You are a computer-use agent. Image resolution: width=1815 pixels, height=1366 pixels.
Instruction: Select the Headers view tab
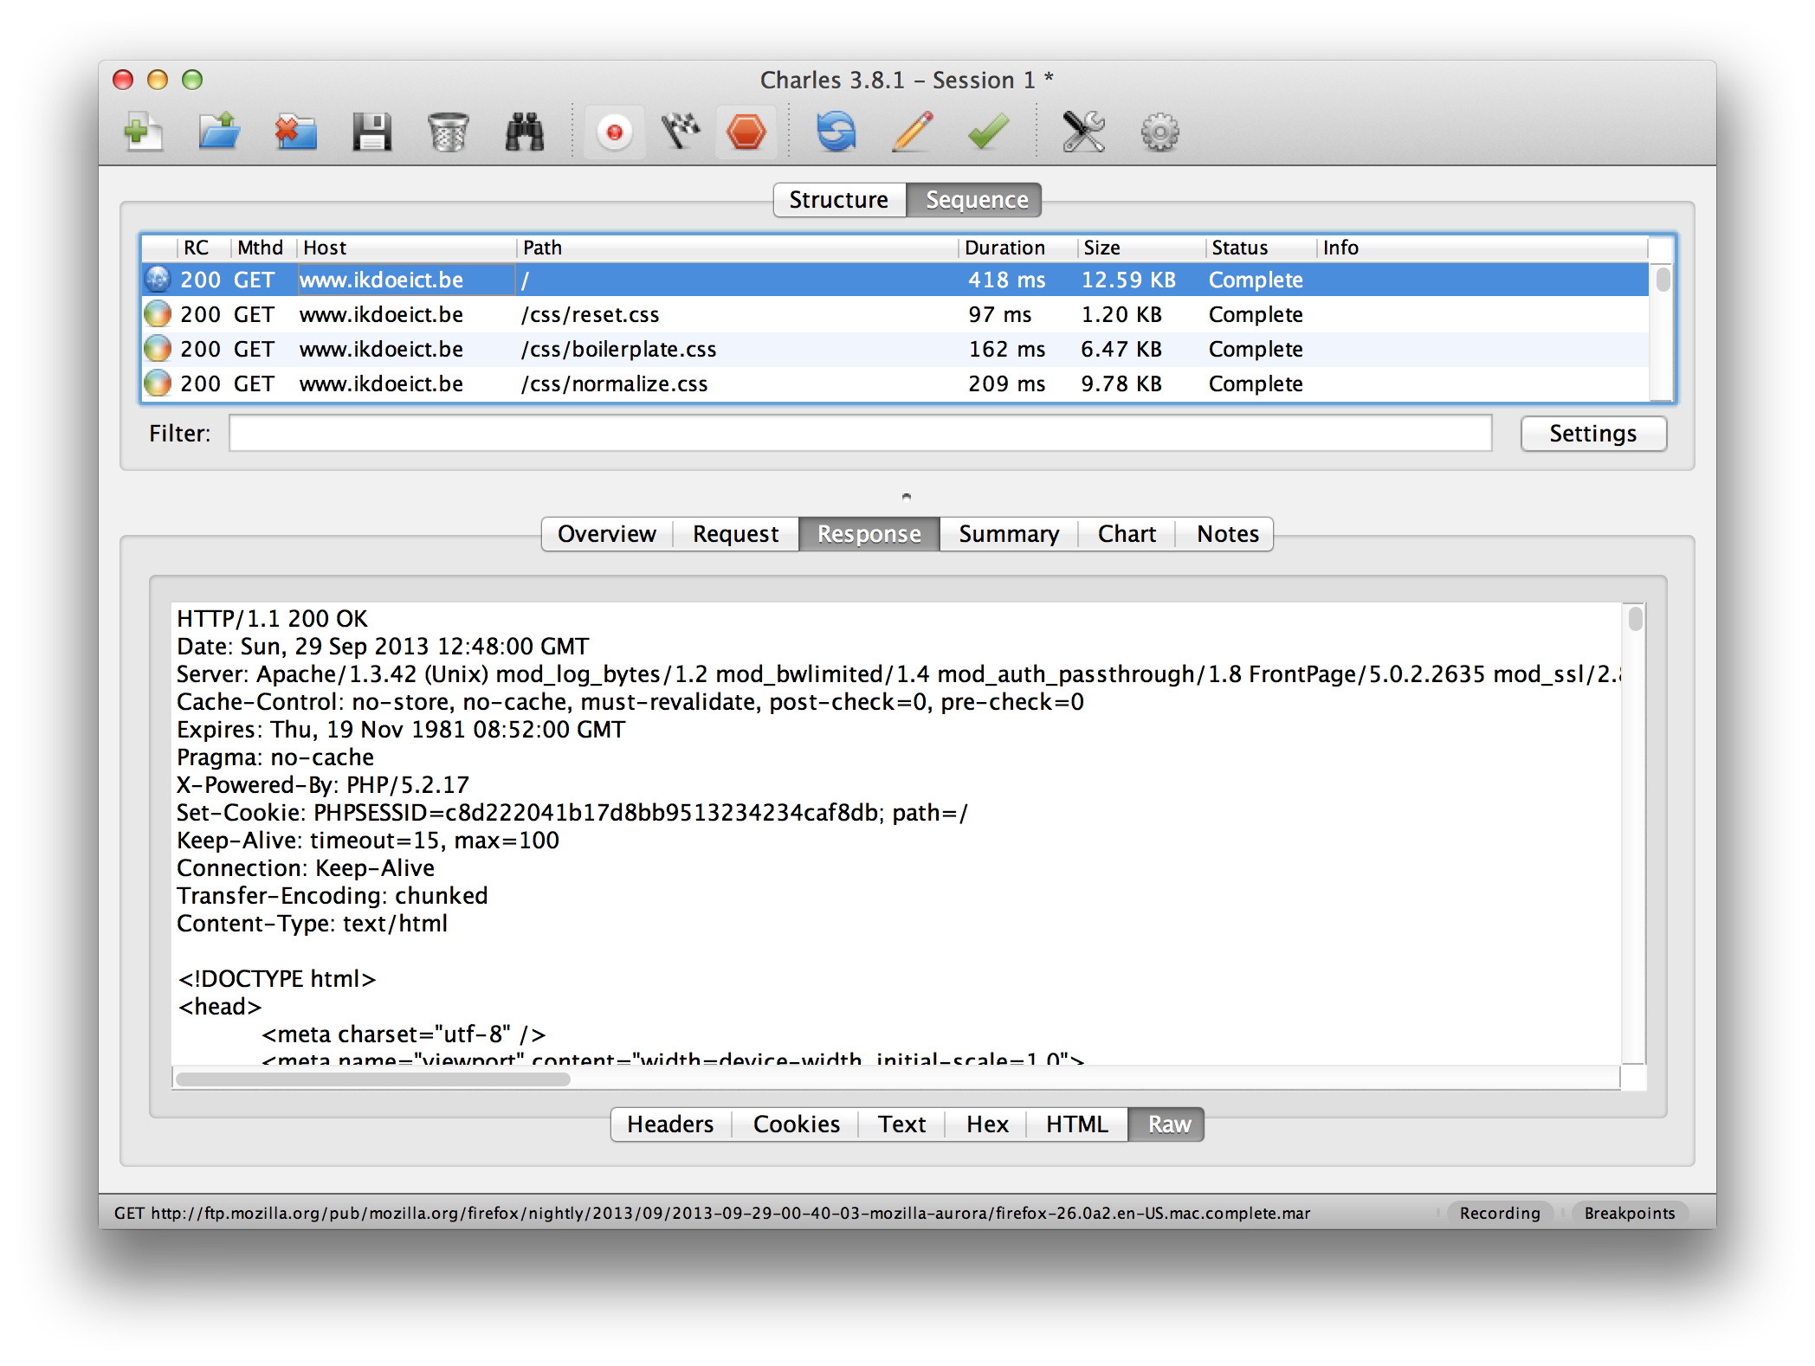[x=670, y=1124]
